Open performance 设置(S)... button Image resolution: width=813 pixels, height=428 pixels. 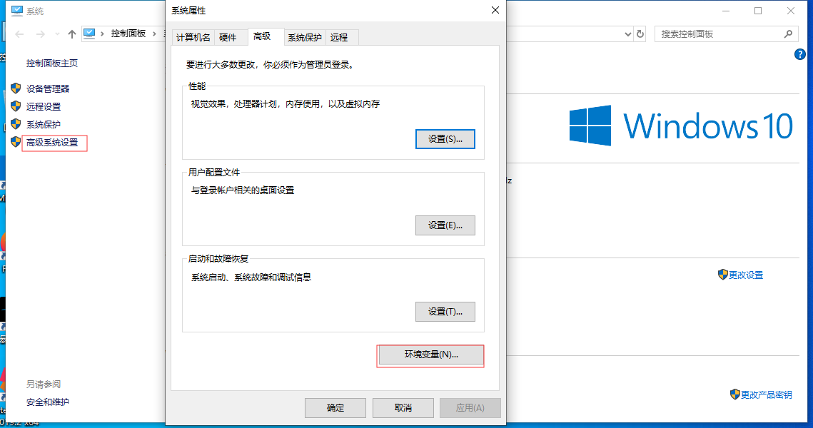coord(445,139)
